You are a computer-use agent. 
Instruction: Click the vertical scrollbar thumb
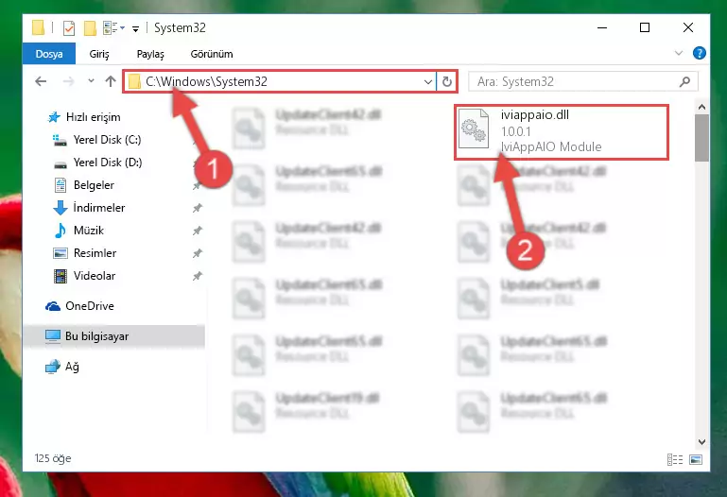[x=701, y=138]
